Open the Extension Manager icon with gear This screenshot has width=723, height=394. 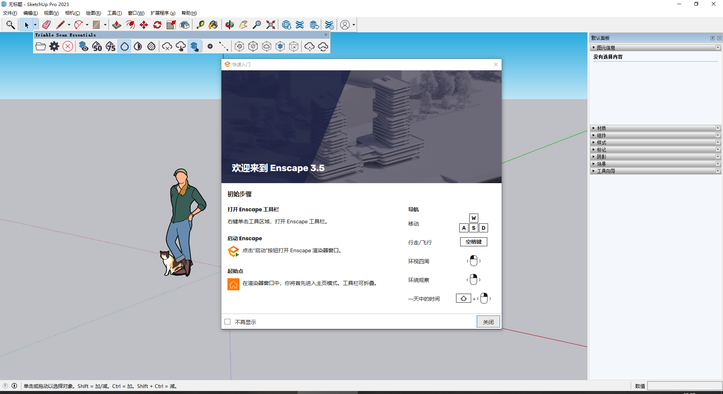(329, 25)
